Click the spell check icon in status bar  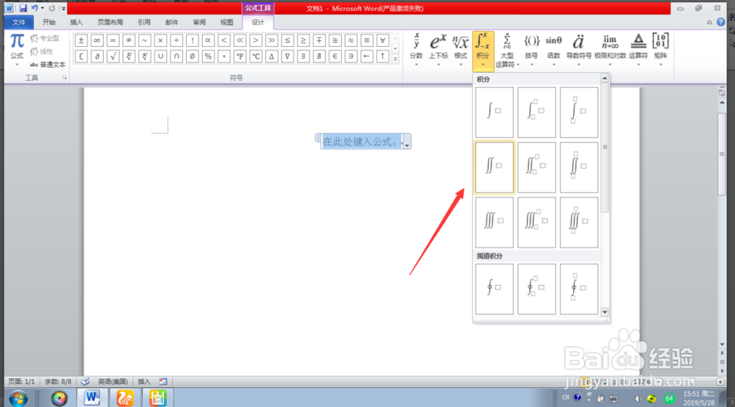[x=85, y=382]
